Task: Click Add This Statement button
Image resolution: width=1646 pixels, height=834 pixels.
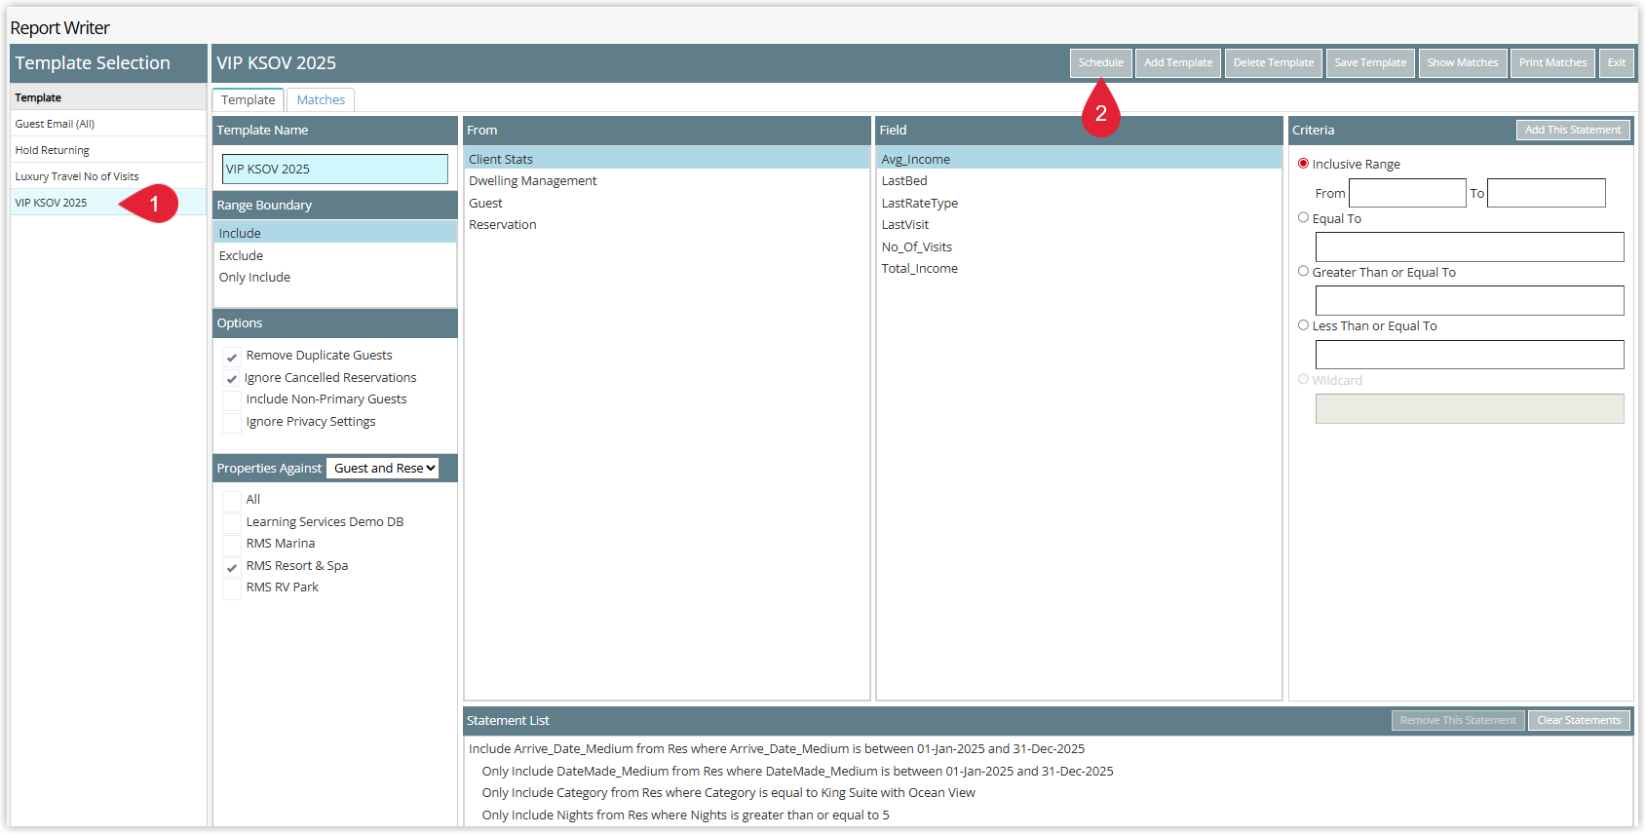Action: point(1572,130)
